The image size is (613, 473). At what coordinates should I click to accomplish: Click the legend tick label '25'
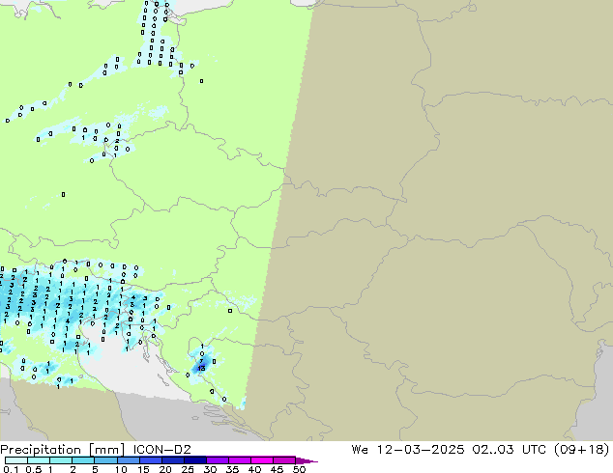(x=188, y=469)
